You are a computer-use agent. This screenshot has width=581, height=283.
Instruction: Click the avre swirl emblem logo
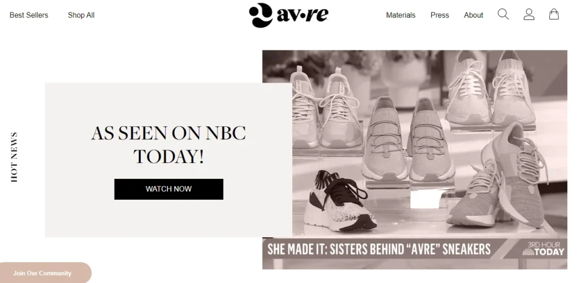click(x=261, y=15)
